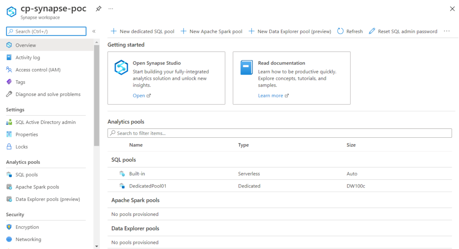This screenshot has height=249, width=459.
Task: Close the workspace blade
Action: point(452,9)
